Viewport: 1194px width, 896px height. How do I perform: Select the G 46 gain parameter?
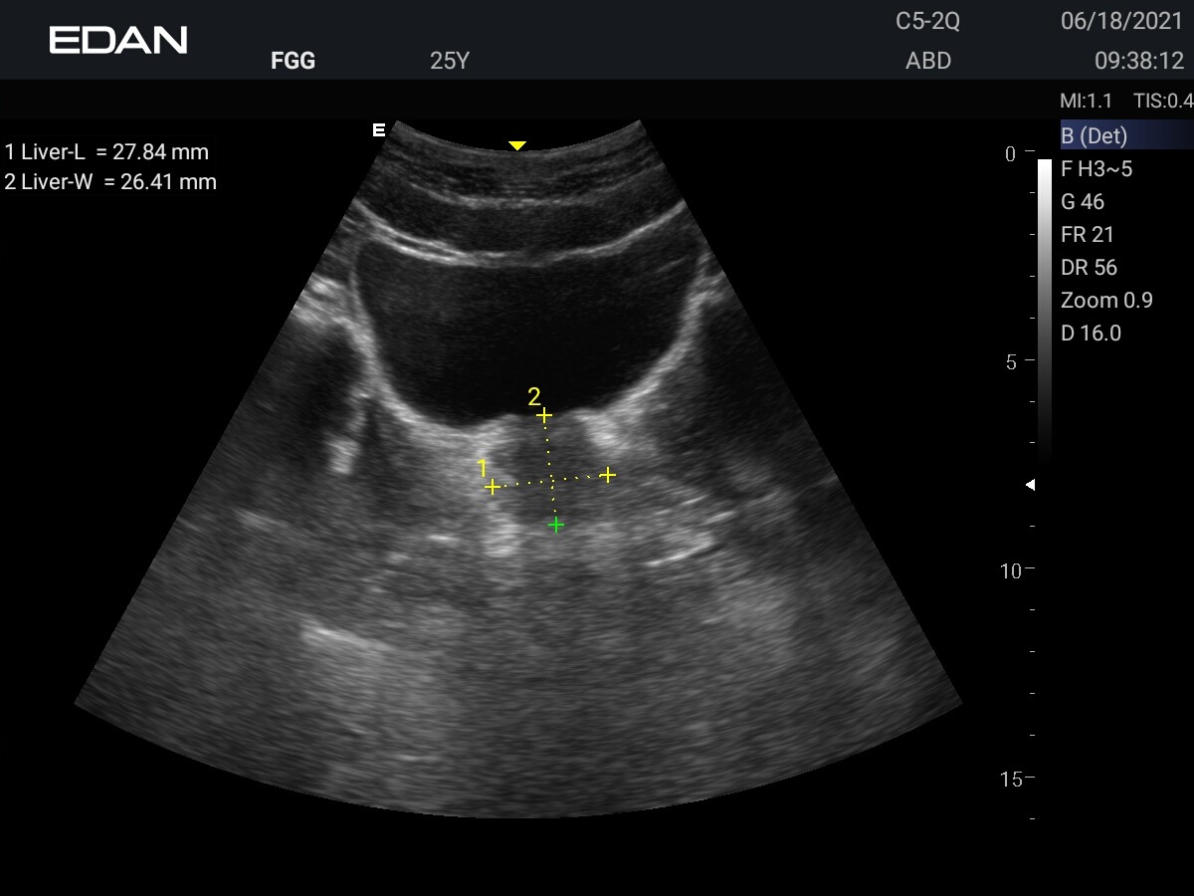click(x=1083, y=202)
